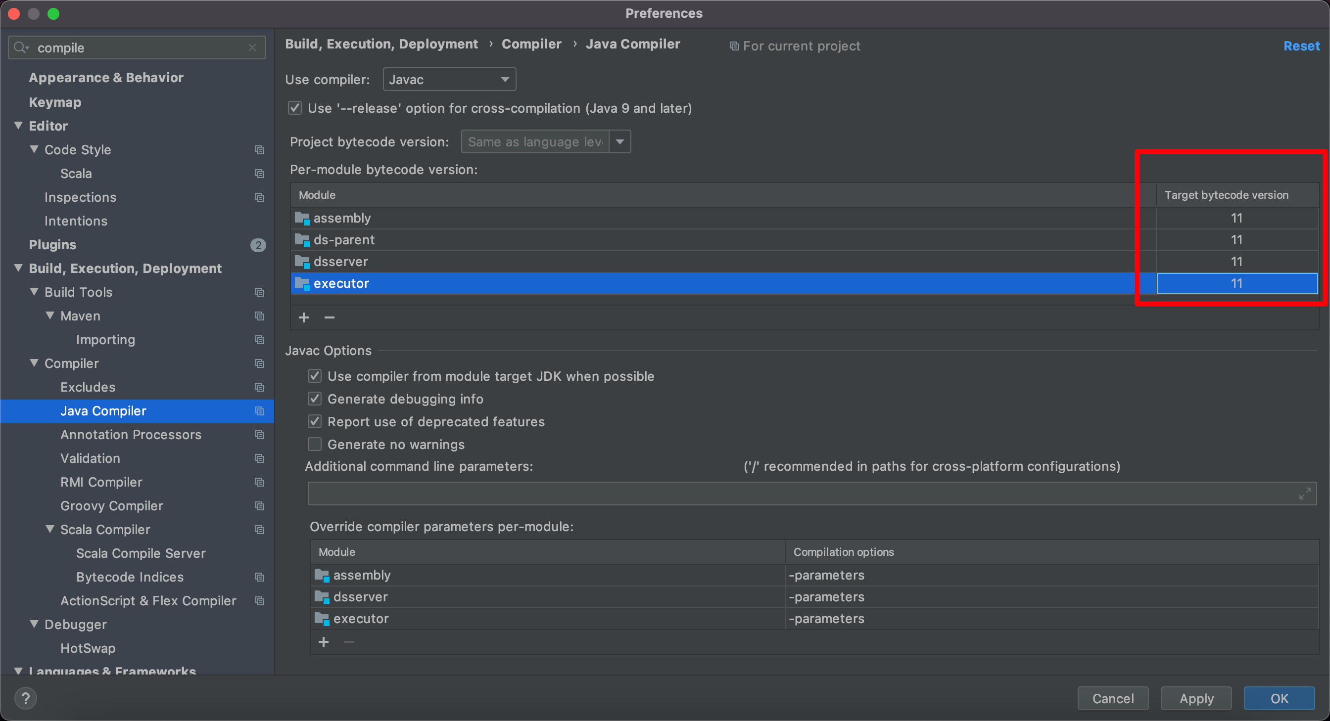Click the Plugins update count badge
The width and height of the screenshot is (1330, 721).
pyautogui.click(x=258, y=245)
